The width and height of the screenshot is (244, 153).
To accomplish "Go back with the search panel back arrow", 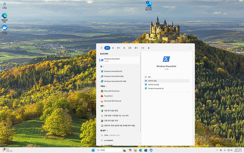I will pyautogui.click(x=101, y=48).
